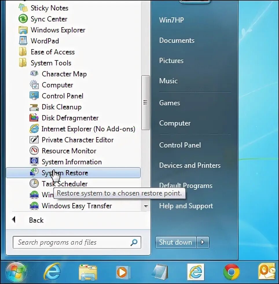Open Devices and Printers

190,165
